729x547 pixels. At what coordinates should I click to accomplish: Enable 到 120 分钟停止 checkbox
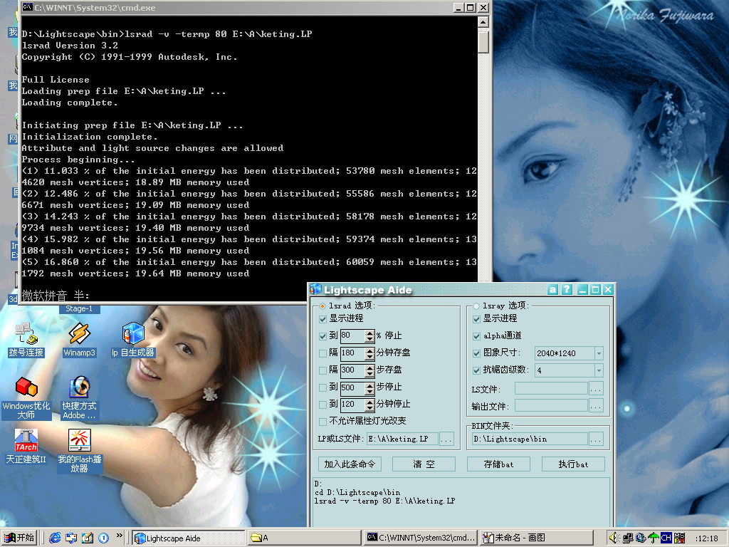(322, 405)
